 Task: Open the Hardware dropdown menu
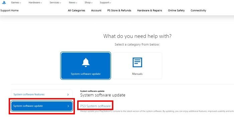click(x=35, y=3)
